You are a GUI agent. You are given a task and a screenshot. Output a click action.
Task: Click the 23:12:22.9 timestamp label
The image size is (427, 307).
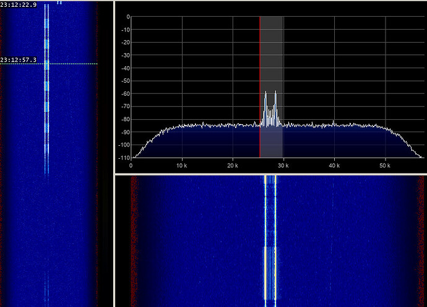tap(19, 5)
